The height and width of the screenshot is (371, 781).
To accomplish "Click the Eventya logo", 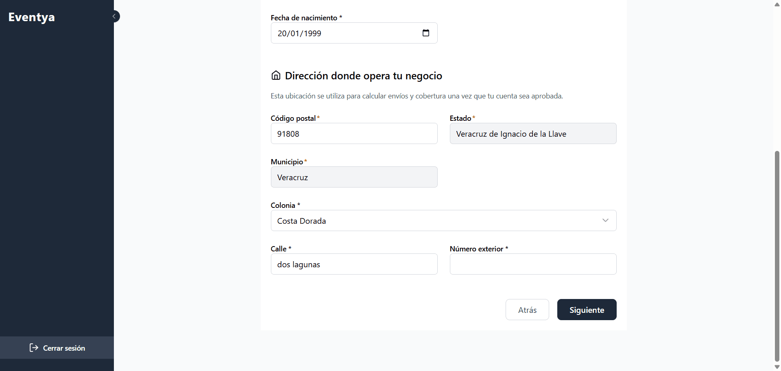I will 32,17.
